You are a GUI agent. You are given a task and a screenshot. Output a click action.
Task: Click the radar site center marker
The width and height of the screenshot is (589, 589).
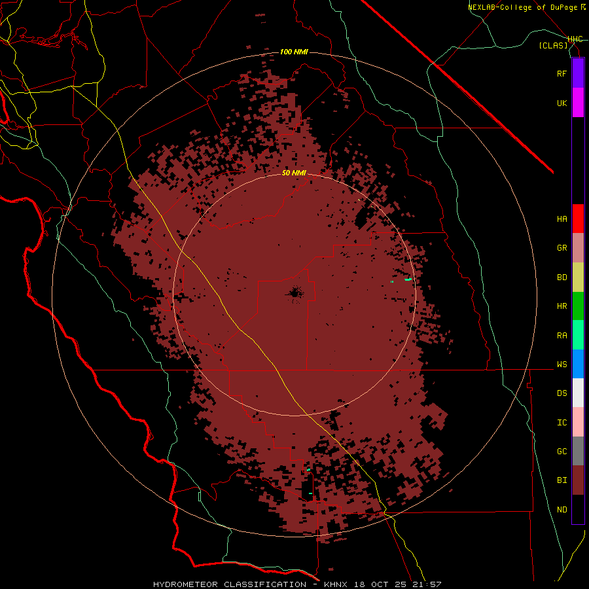(294, 294)
